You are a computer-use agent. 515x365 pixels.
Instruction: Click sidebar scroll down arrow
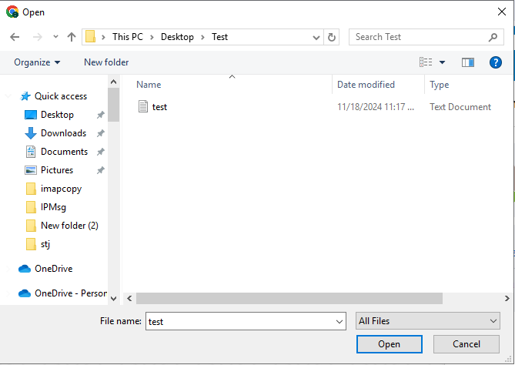(x=114, y=299)
